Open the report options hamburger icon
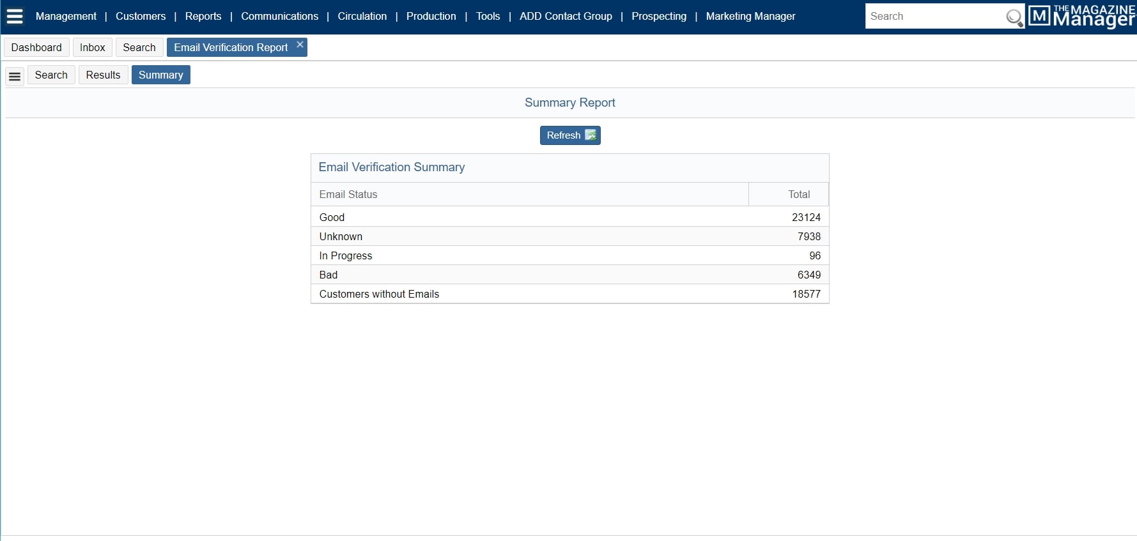The height and width of the screenshot is (541, 1137). tap(15, 76)
